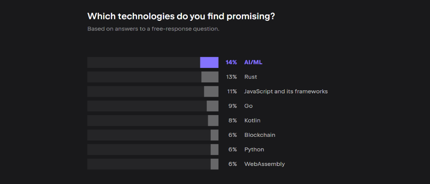Screen dimensions: 430x184
Task: Click the purple AI/ML bar segment
Action: click(209, 63)
